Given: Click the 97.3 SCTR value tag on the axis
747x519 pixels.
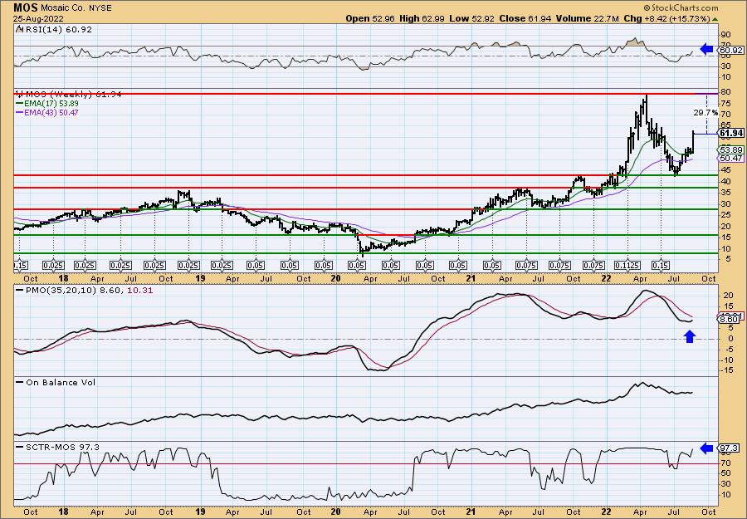Looking at the screenshot, I should (729, 448).
